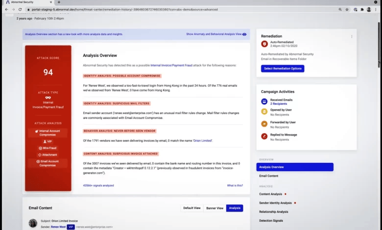Click the Opened by User icon

[x=264, y=112]
